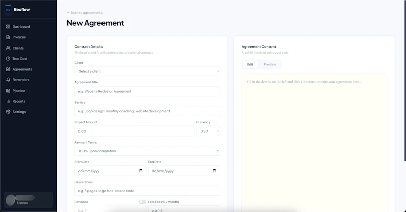Click the Sign out button
406x212 pixels.
click(x=22, y=203)
